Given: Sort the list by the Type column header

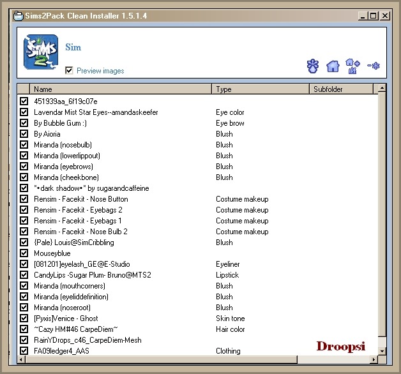Looking at the screenshot, I should [261, 89].
